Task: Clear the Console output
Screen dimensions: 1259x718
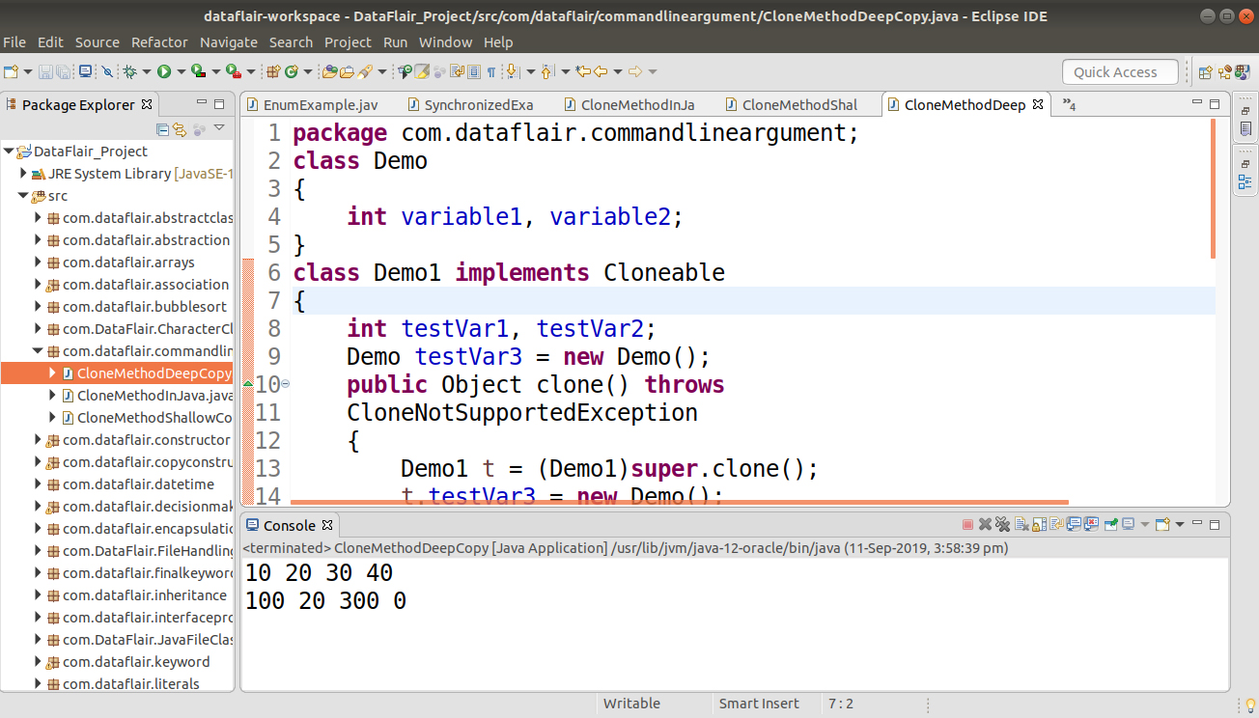Action: tap(1020, 524)
